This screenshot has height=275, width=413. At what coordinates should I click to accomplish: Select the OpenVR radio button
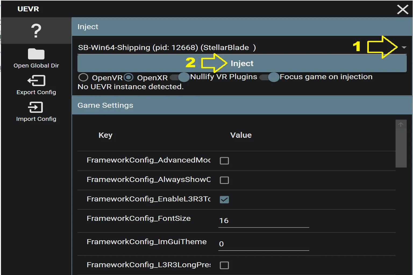(83, 77)
